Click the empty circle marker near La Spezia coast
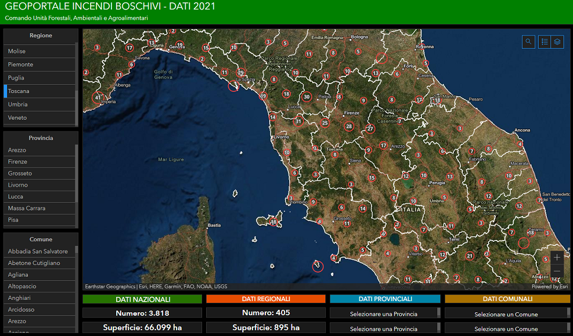This screenshot has width=573, height=336. click(x=233, y=87)
